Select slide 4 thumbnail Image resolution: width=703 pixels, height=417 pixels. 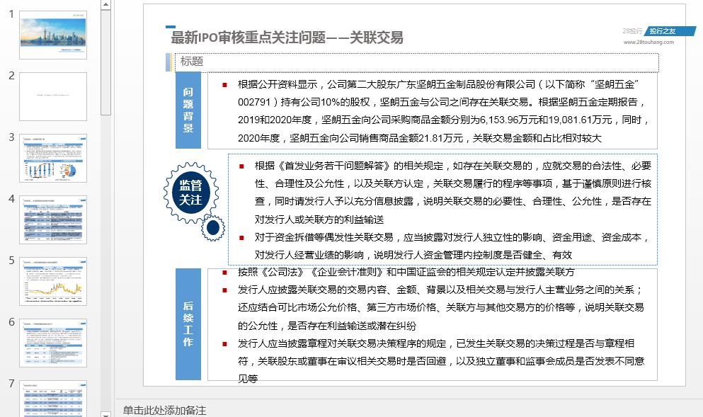point(53,219)
